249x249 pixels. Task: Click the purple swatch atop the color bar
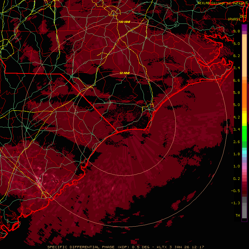coord(244,28)
